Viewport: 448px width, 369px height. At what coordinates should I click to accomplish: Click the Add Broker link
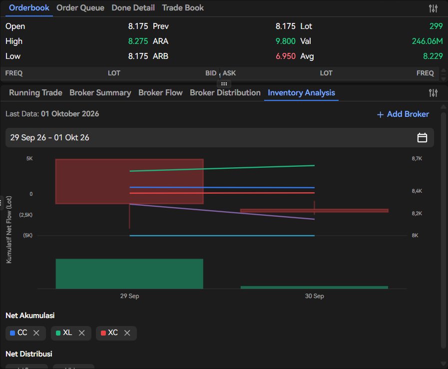[x=403, y=114]
